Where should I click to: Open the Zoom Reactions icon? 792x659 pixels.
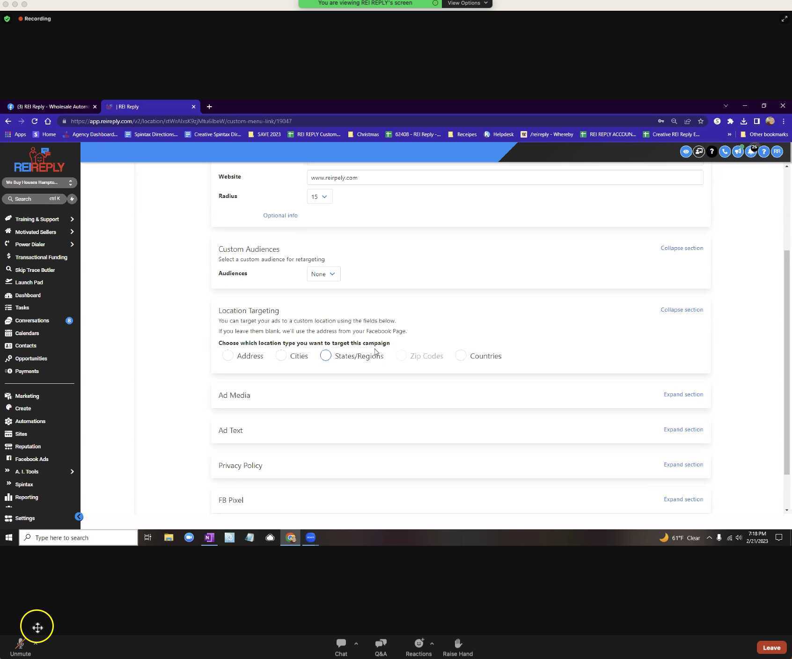coord(418,647)
